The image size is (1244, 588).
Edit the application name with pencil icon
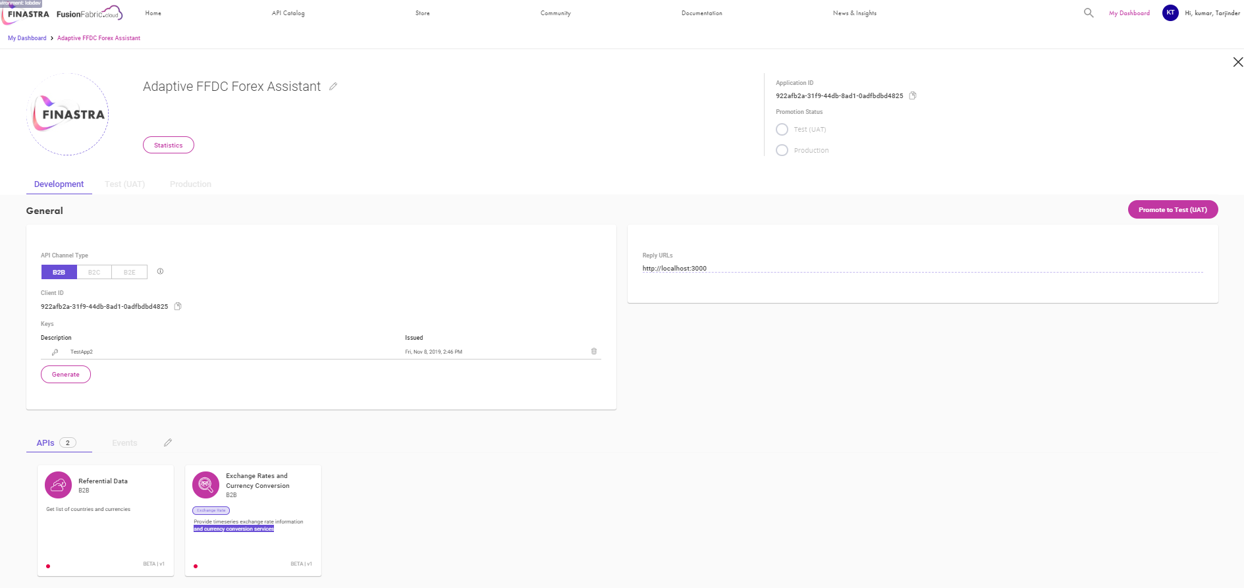pyautogui.click(x=333, y=86)
